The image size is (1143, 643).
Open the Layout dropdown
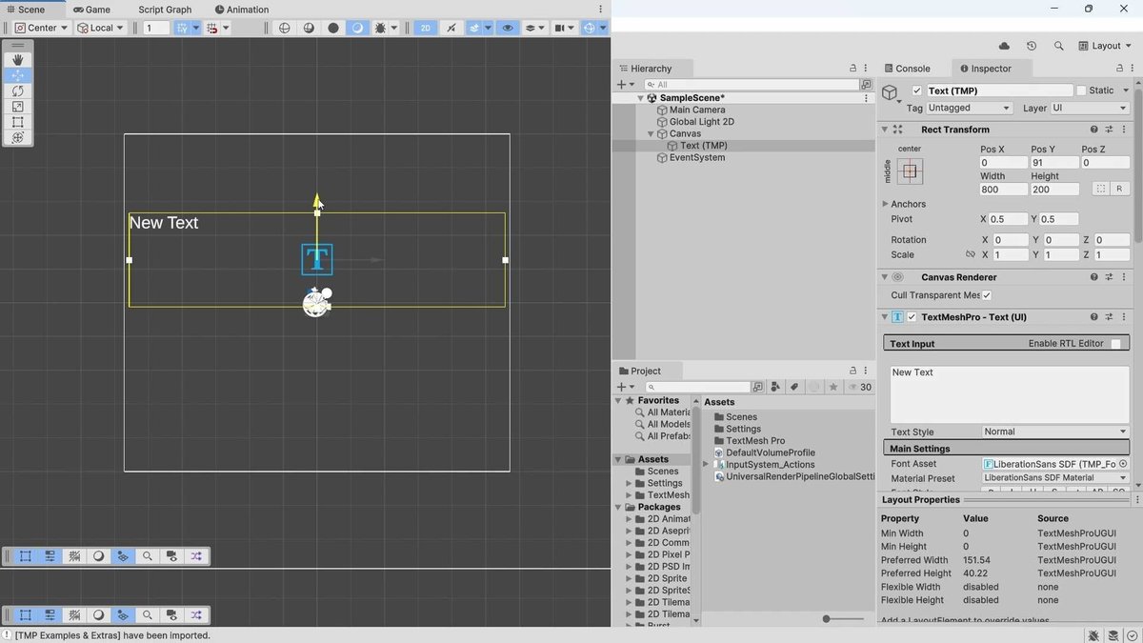click(1105, 46)
